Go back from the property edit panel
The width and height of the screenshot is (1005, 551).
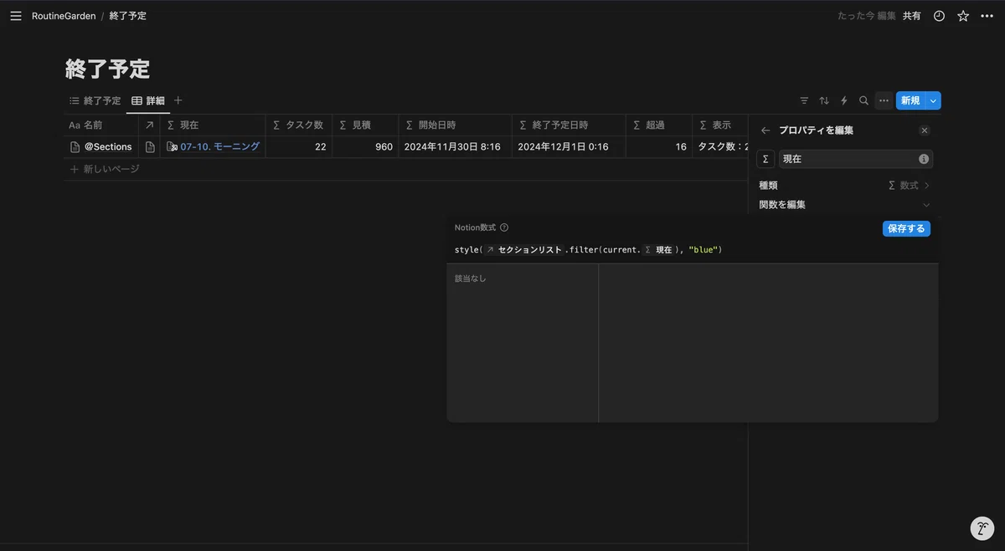coord(765,130)
